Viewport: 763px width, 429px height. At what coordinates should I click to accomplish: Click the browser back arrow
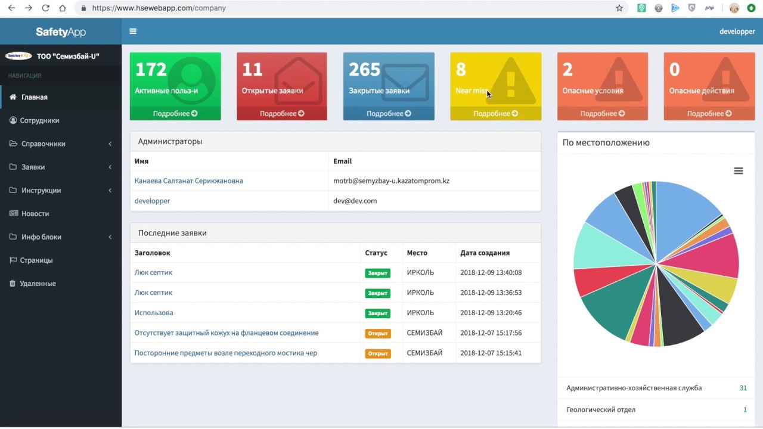pos(11,8)
